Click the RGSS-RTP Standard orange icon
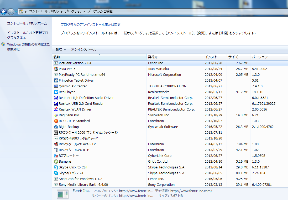This screenshot has height=200, width=288. pos(56,121)
